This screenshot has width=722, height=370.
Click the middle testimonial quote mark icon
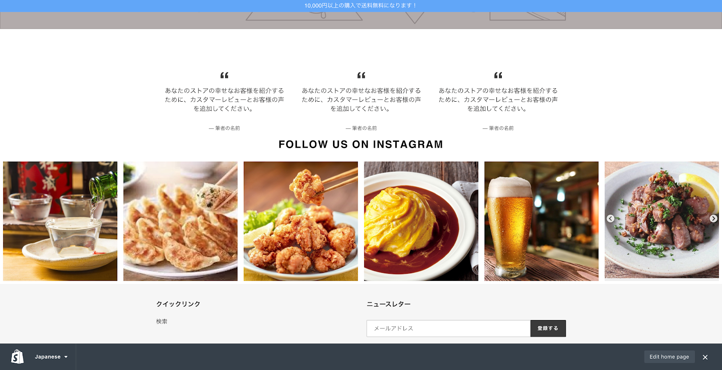click(x=361, y=75)
